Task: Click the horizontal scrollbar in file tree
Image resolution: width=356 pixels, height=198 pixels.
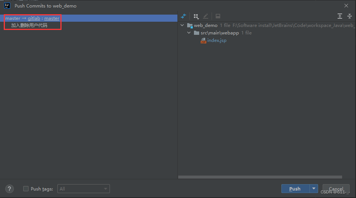Action: coord(260,177)
